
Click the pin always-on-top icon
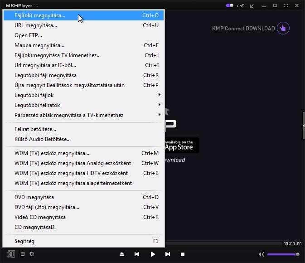click(242, 6)
